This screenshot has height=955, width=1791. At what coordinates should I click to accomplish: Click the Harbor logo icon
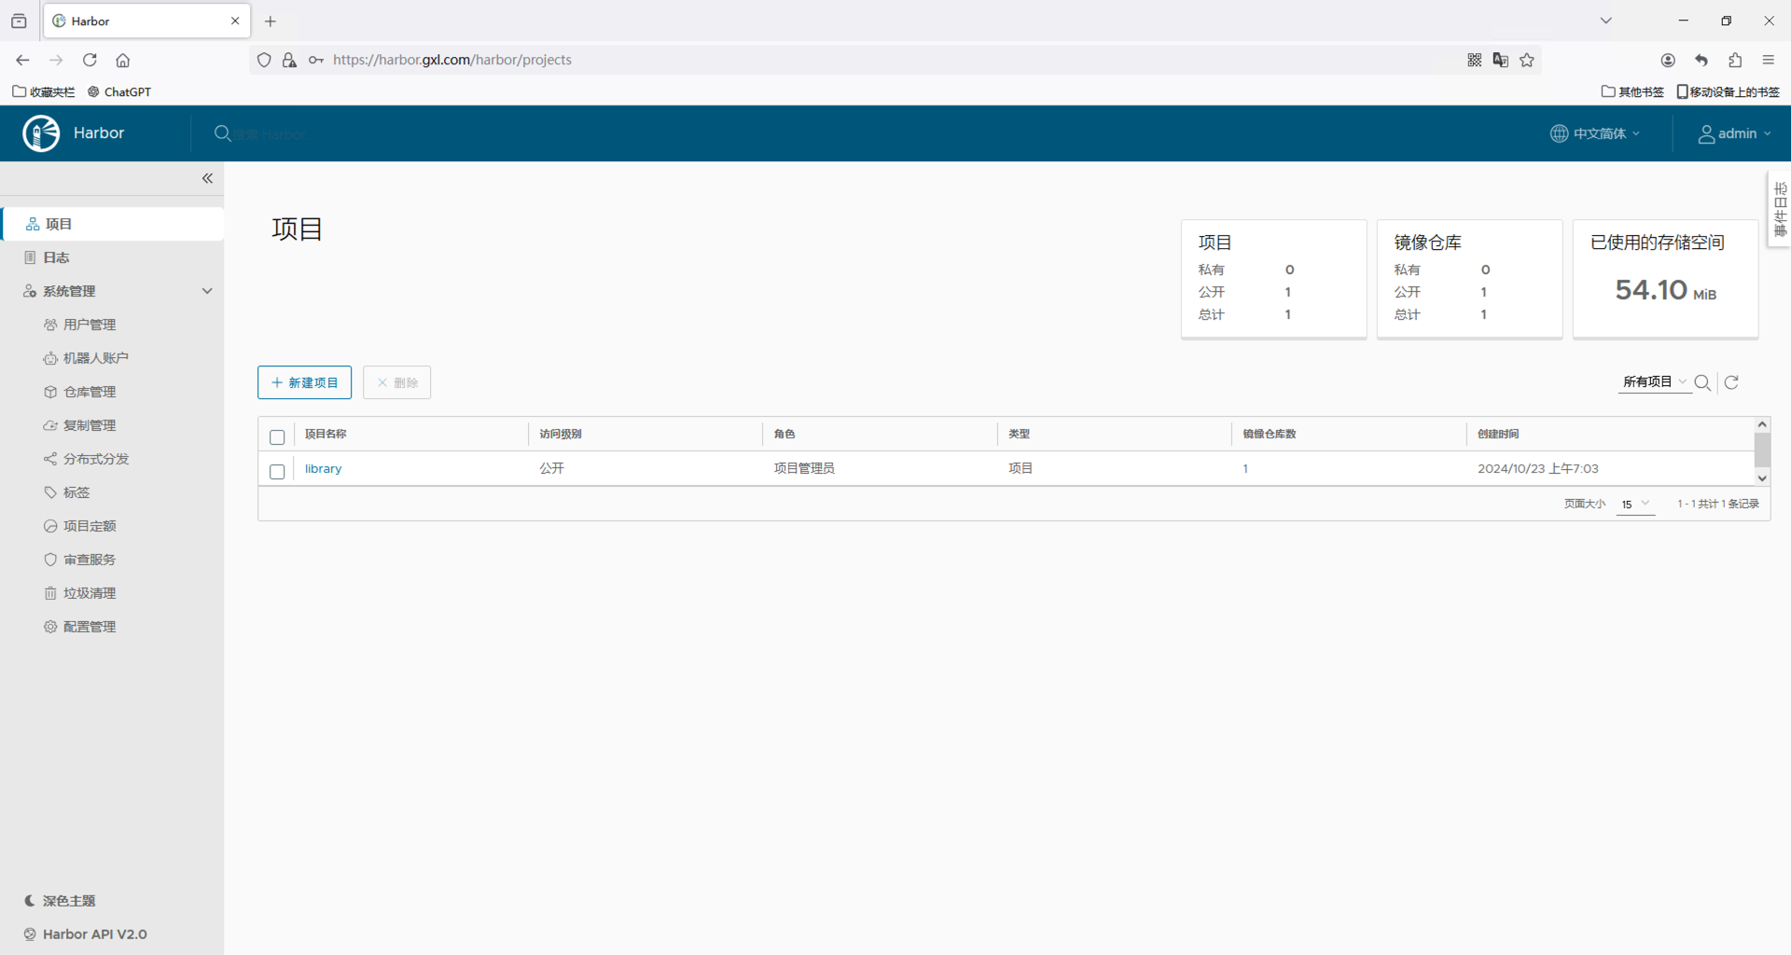point(41,133)
